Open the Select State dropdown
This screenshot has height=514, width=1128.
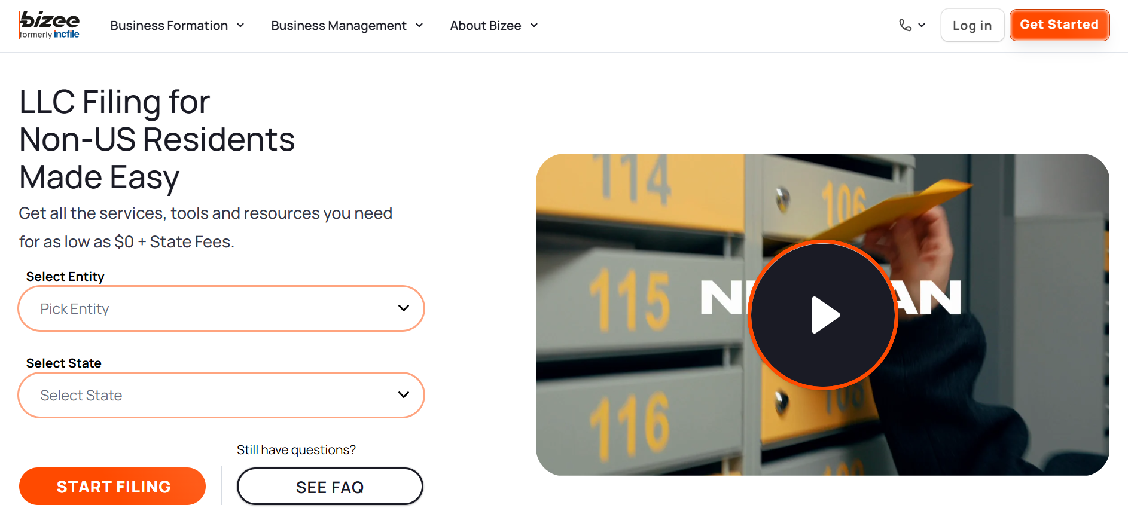(221, 395)
